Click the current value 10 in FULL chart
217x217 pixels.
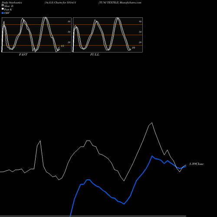coord(133,48)
